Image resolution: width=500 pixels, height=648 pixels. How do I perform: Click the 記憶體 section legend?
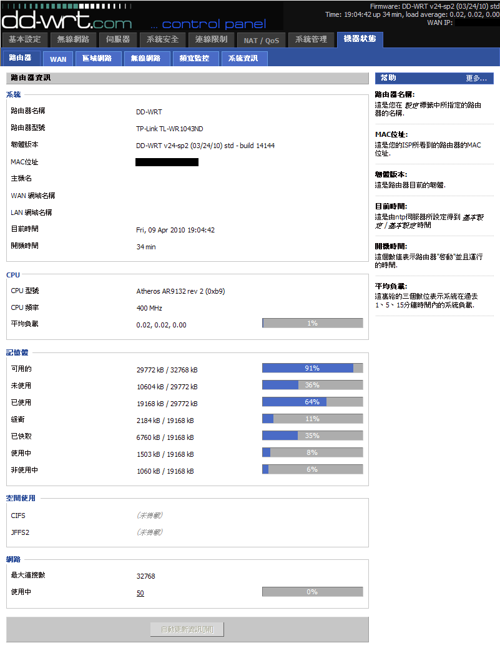[17, 352]
